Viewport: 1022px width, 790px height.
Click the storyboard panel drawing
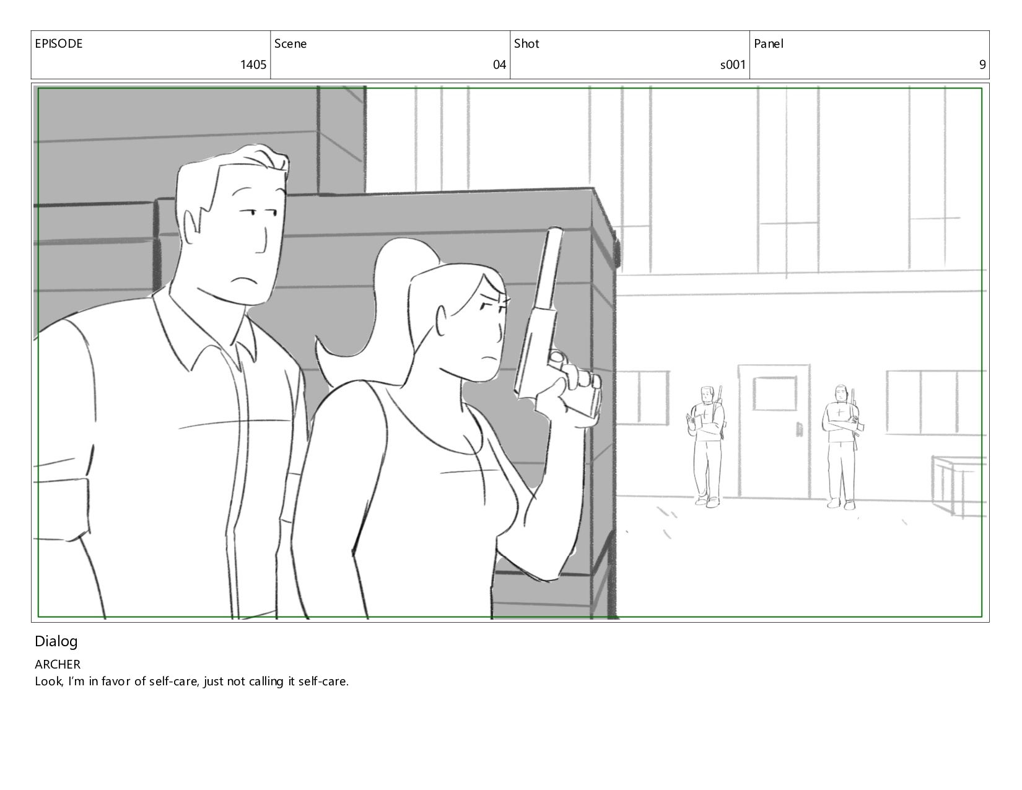tap(510, 353)
